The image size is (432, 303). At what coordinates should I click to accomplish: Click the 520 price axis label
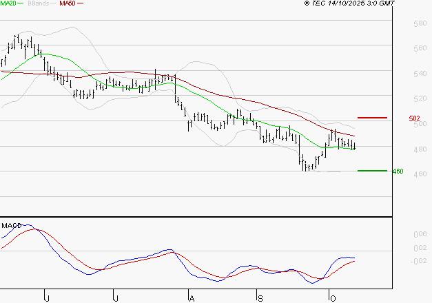(419, 98)
